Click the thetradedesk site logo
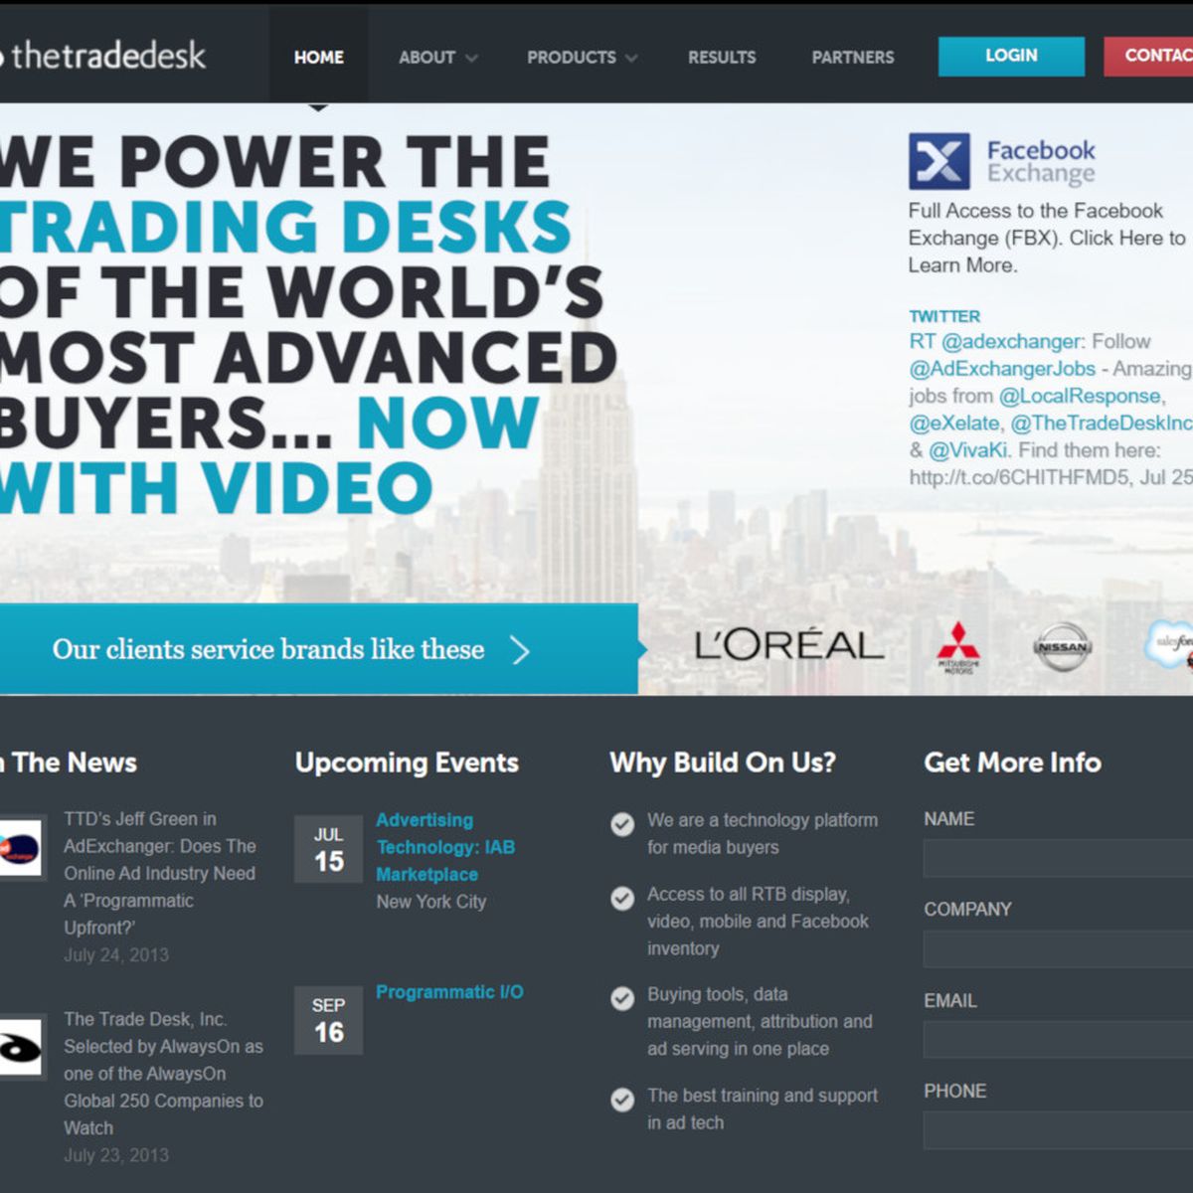This screenshot has width=1193, height=1193. 103,55
